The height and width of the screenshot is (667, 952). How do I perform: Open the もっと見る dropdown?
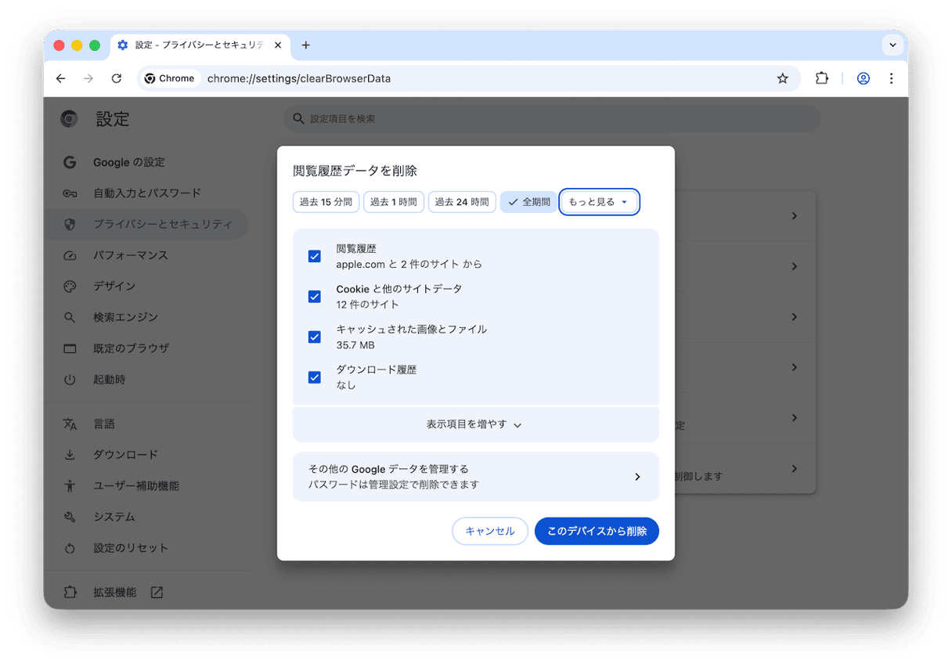(600, 202)
